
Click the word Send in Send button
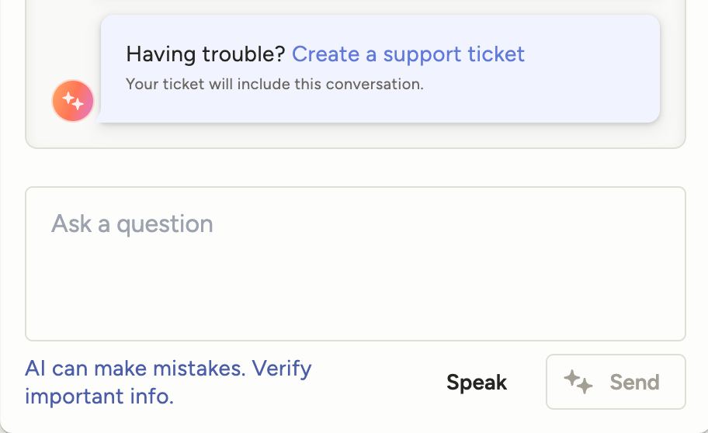634,382
